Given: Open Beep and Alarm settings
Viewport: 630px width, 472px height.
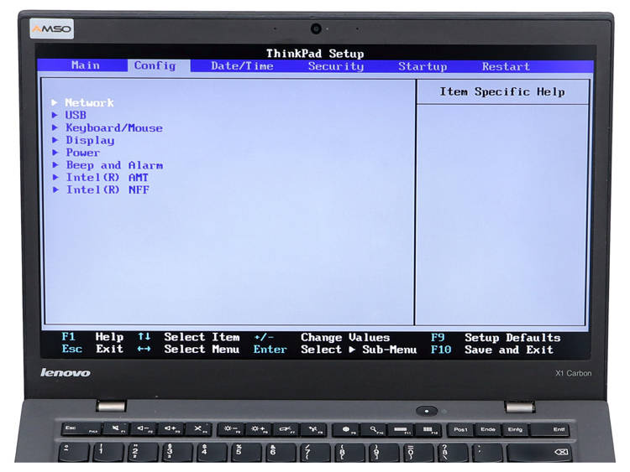Looking at the screenshot, I should tap(114, 165).
